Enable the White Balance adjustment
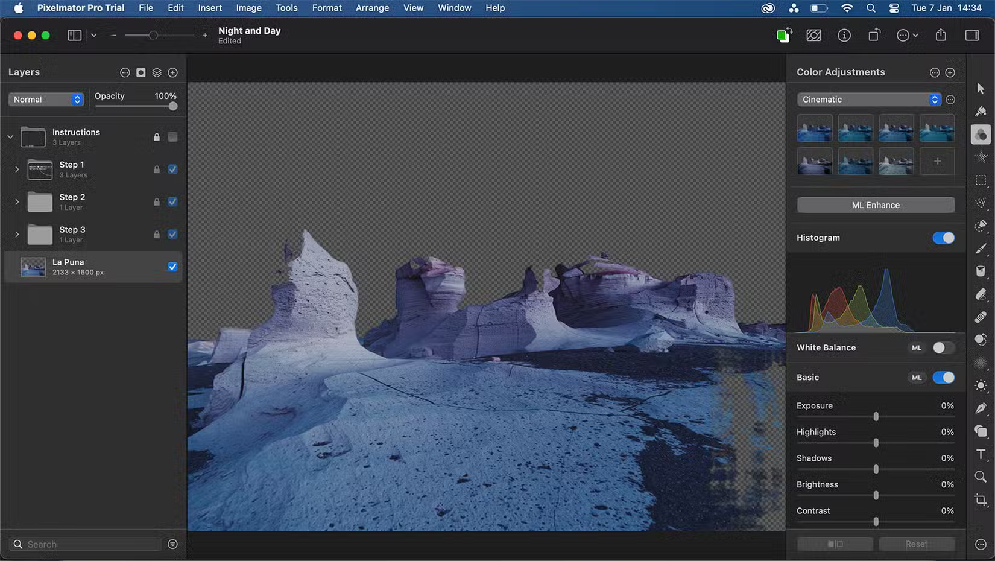 coord(944,347)
